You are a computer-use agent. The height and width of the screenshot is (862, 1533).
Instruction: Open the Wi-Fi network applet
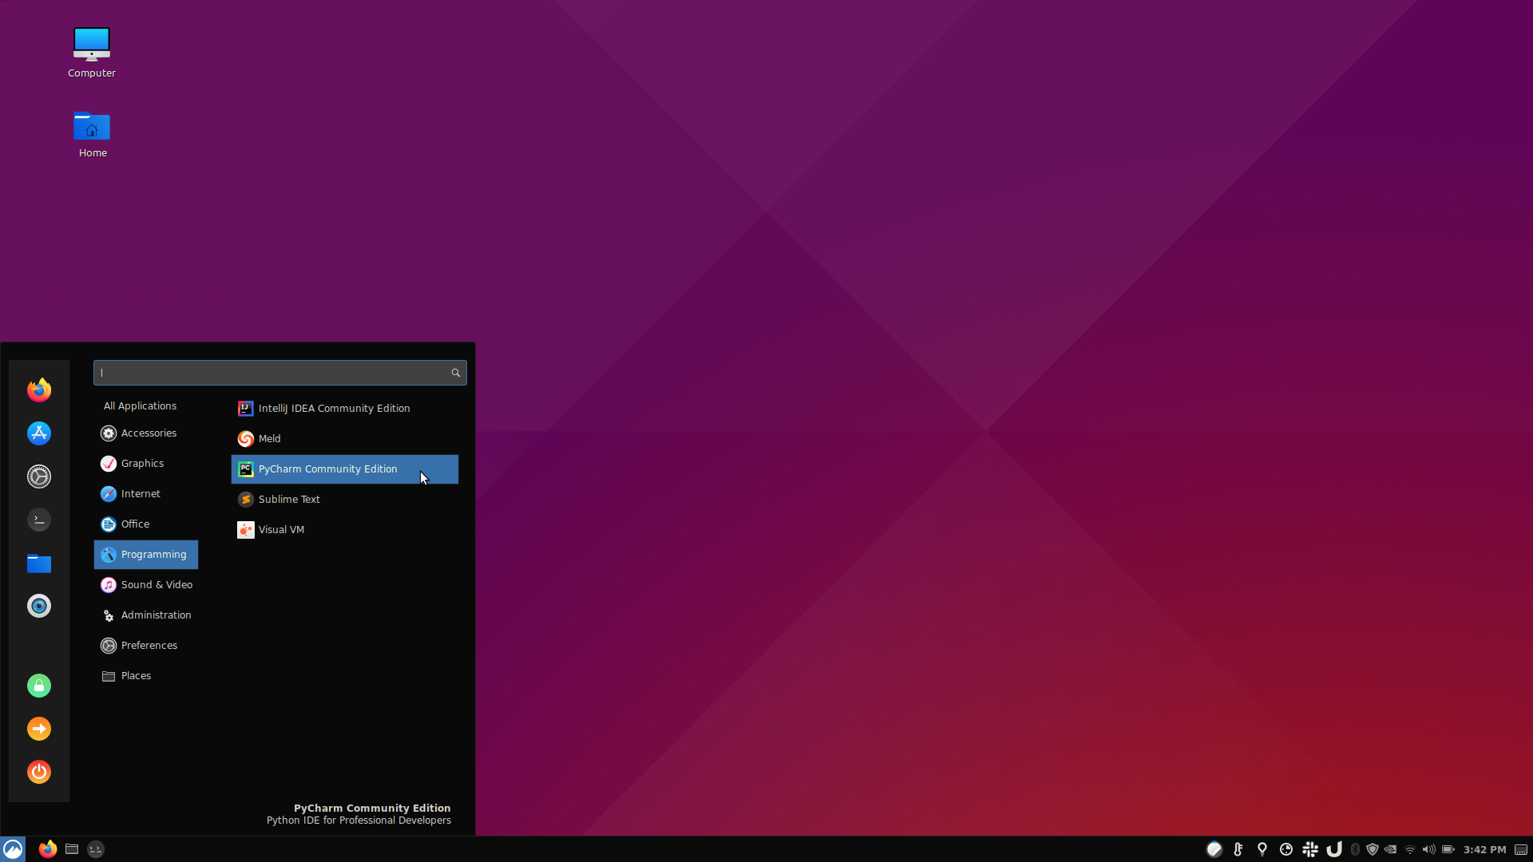click(1410, 849)
